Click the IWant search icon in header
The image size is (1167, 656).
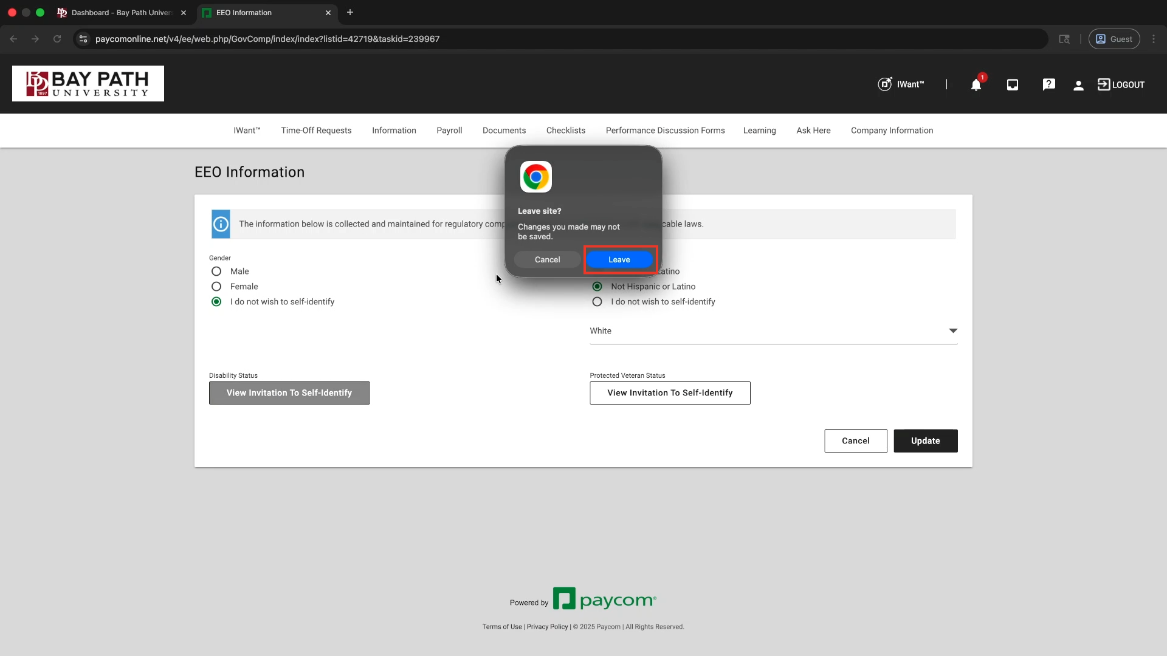pos(885,84)
